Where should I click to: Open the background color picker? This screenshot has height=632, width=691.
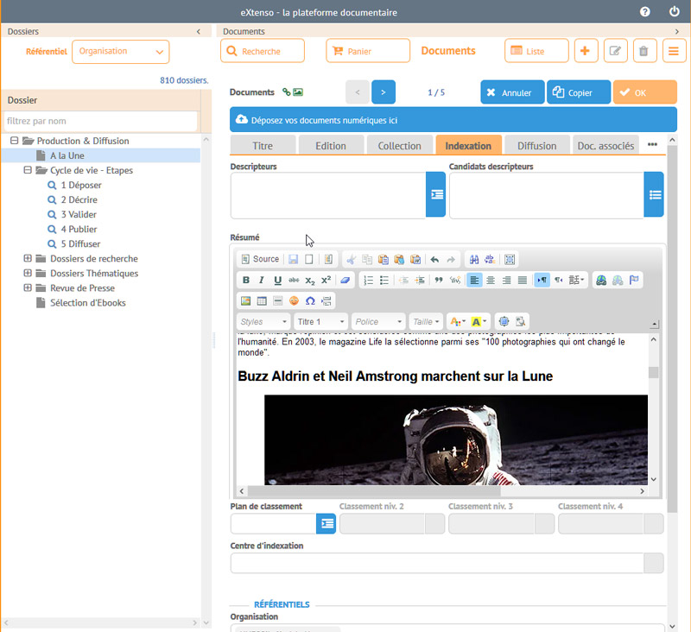[x=479, y=321]
